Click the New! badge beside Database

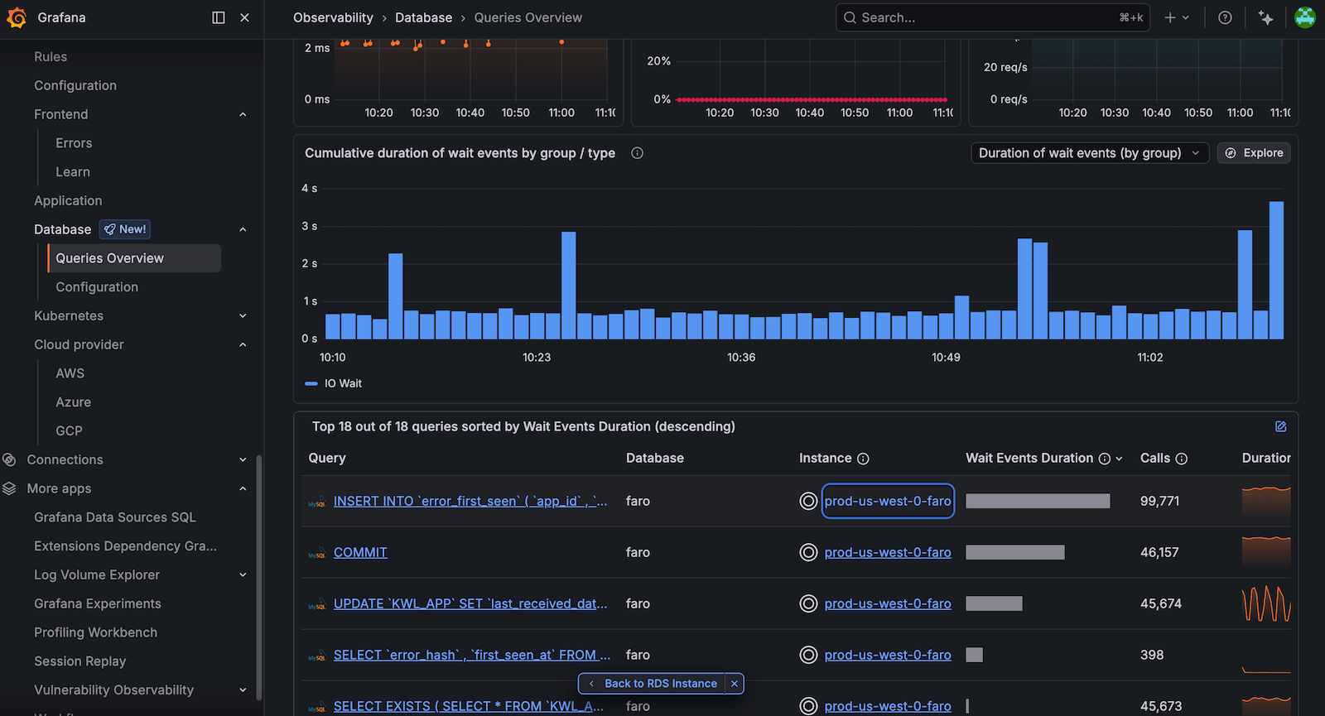(x=125, y=229)
